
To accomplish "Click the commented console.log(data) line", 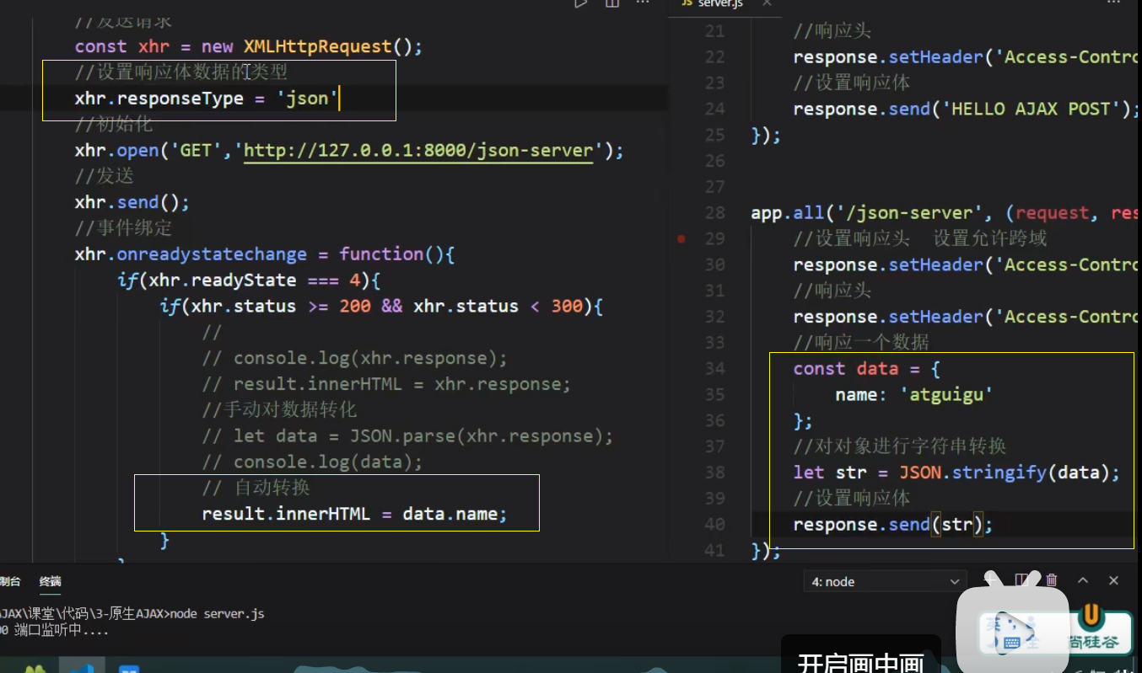I will pyautogui.click(x=312, y=462).
